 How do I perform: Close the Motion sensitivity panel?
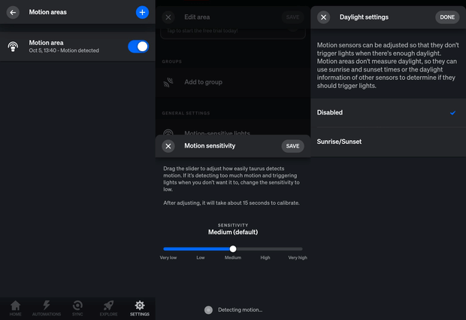coord(168,146)
